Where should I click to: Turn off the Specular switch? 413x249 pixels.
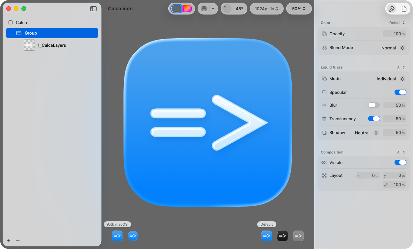pos(400,92)
